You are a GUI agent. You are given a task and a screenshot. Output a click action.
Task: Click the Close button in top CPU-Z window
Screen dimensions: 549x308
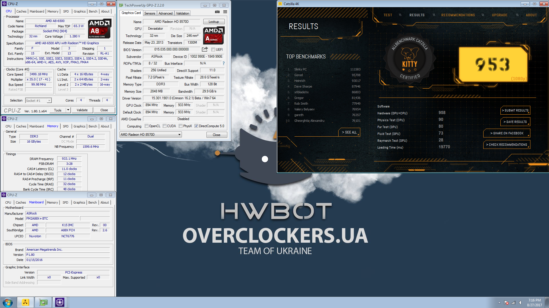104,110
